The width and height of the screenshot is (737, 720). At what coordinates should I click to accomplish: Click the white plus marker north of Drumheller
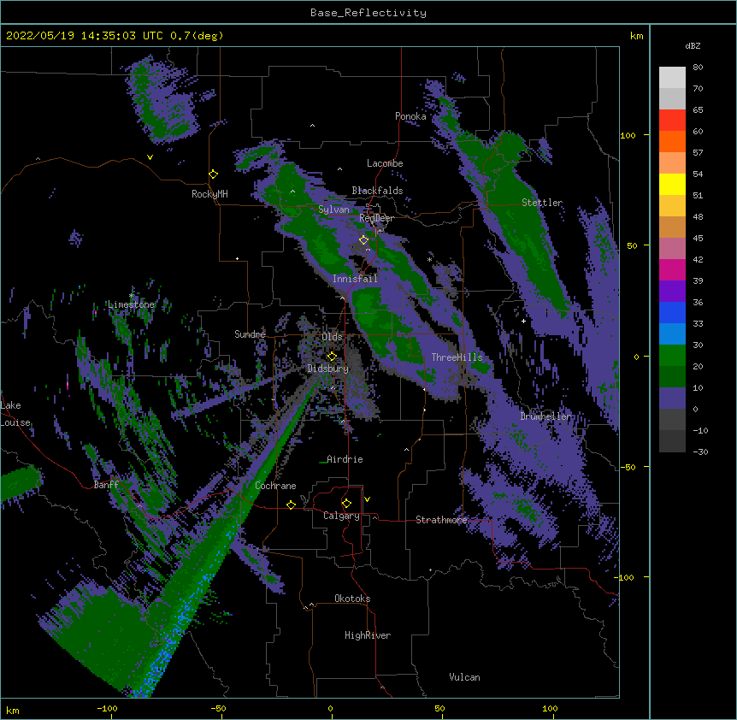pos(523,321)
